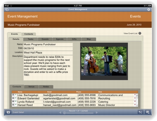This screenshot has height=121, width=157.
Task: Open the file browser windows icon
Action: click(7, 10)
